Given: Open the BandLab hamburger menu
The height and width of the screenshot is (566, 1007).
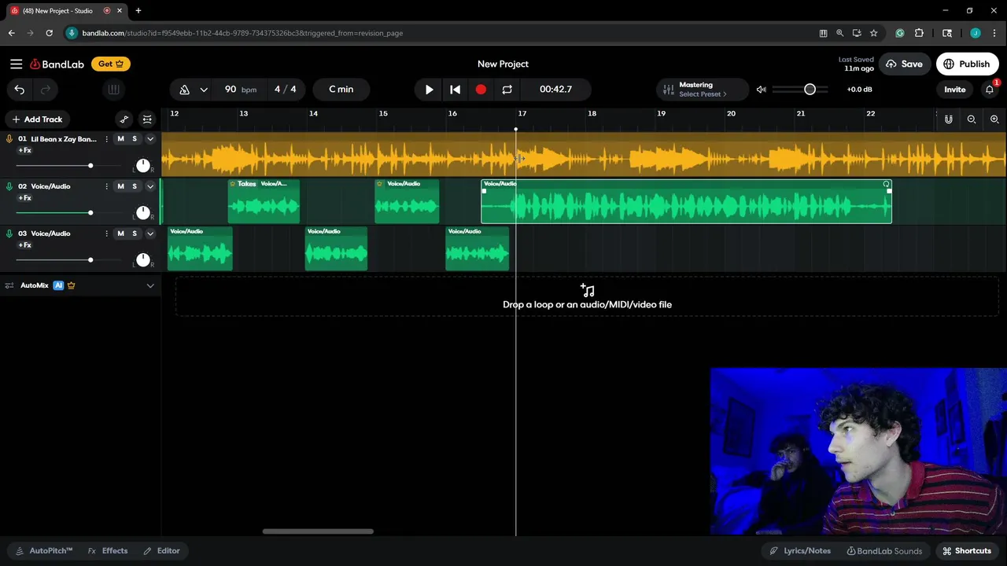Looking at the screenshot, I should [16, 64].
